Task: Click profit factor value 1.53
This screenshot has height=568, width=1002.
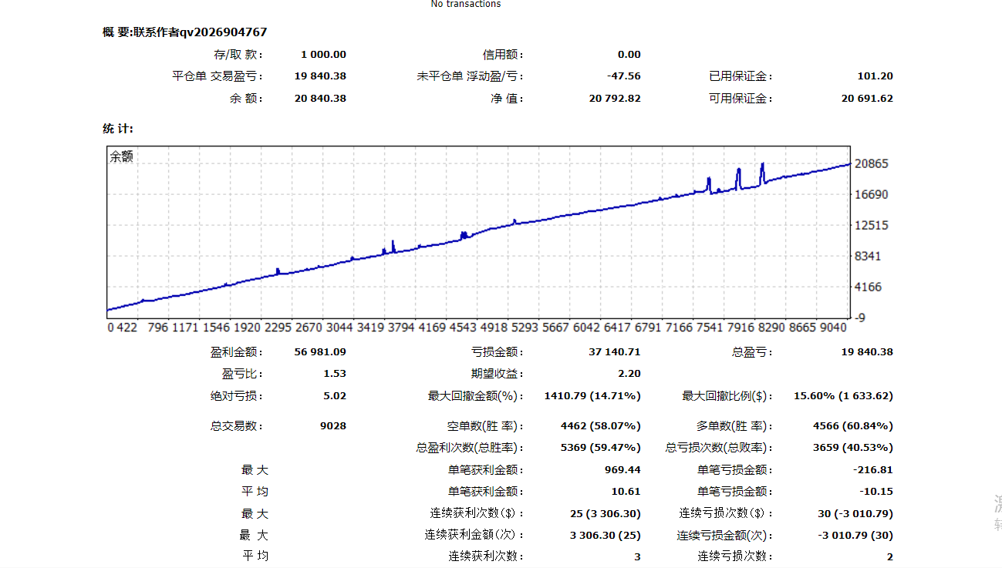Action: pos(335,373)
